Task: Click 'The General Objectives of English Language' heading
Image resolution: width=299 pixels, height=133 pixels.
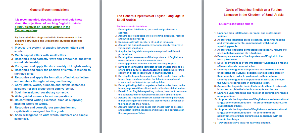Action: point(151,18)
